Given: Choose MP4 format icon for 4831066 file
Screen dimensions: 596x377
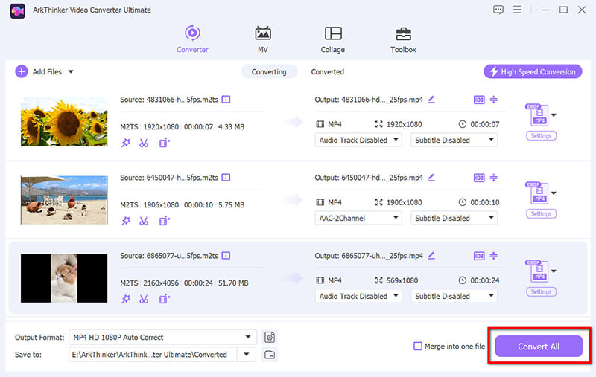Looking at the screenshot, I should pyautogui.click(x=537, y=115).
